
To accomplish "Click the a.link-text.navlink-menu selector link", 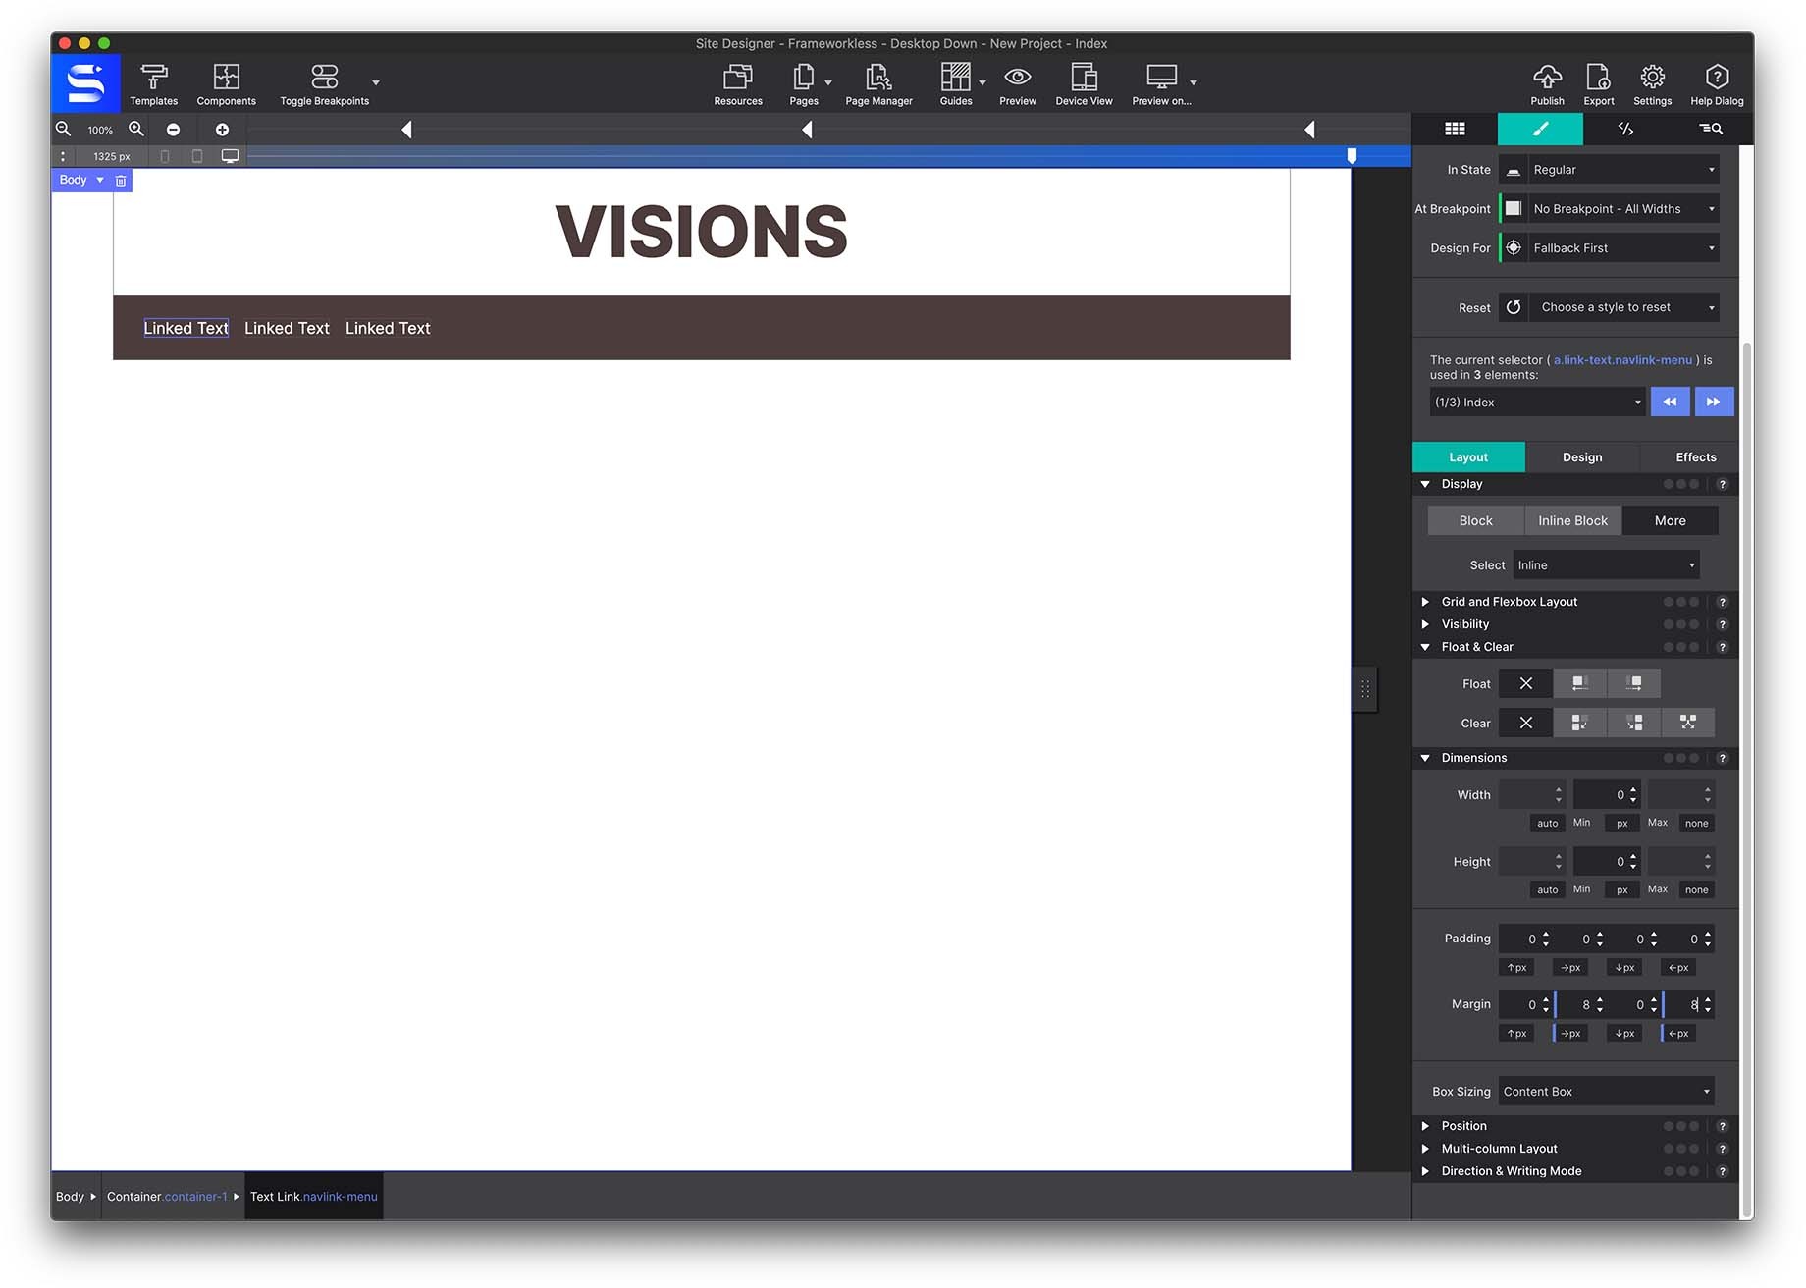I will tap(1622, 360).
